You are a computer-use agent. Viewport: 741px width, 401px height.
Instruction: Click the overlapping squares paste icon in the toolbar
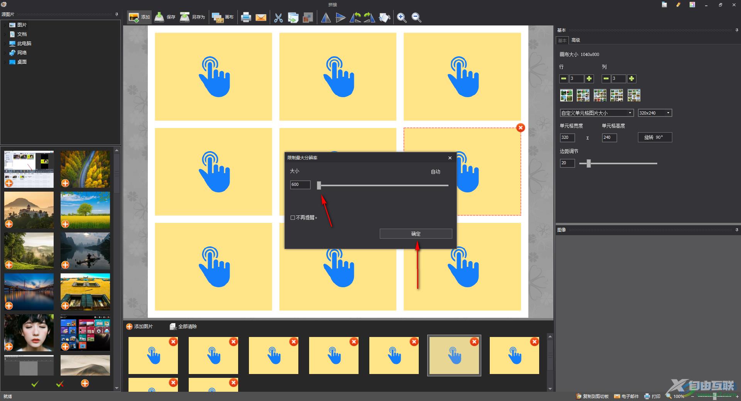pyautogui.click(x=308, y=18)
